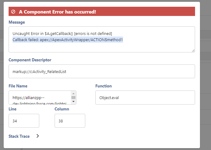Click the "A Component Error has occurred!" heading

coord(57,12)
